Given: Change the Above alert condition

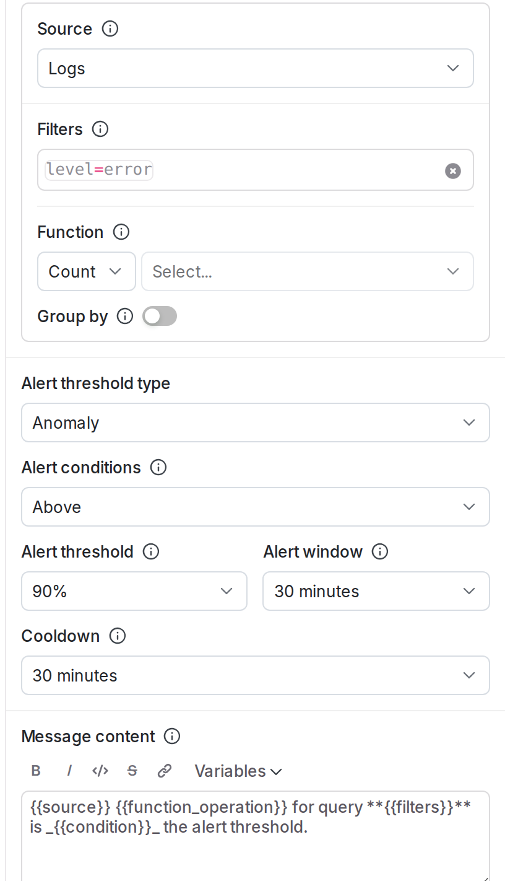Looking at the screenshot, I should coord(256,507).
